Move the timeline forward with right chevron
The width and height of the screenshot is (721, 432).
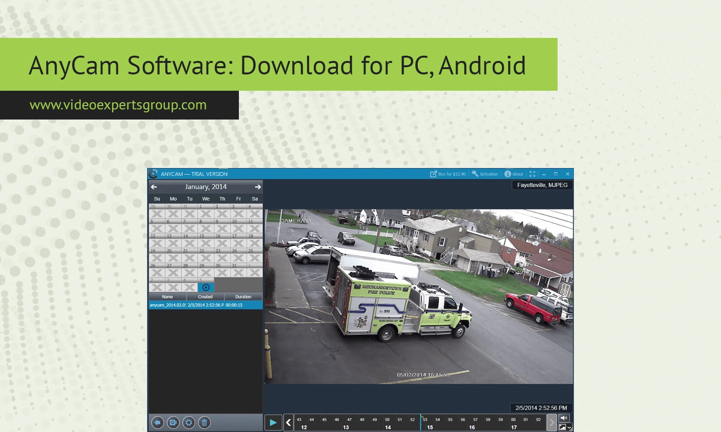click(x=551, y=422)
